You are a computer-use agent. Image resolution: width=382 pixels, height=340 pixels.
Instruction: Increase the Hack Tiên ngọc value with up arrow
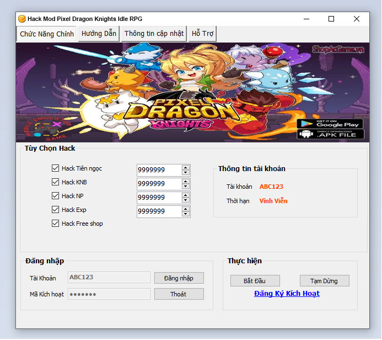[186, 168]
